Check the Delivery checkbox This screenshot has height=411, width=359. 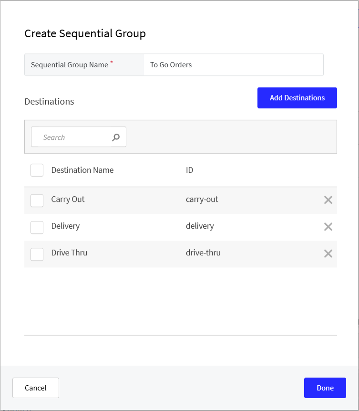[x=37, y=228]
